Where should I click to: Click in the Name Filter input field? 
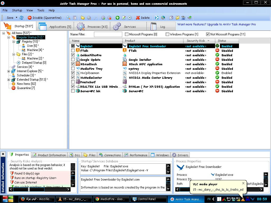pos(108,34)
